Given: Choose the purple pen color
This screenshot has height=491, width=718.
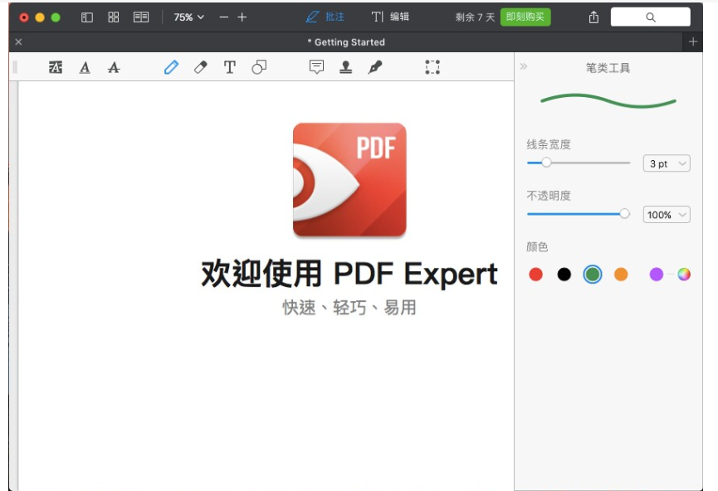Looking at the screenshot, I should (x=657, y=275).
